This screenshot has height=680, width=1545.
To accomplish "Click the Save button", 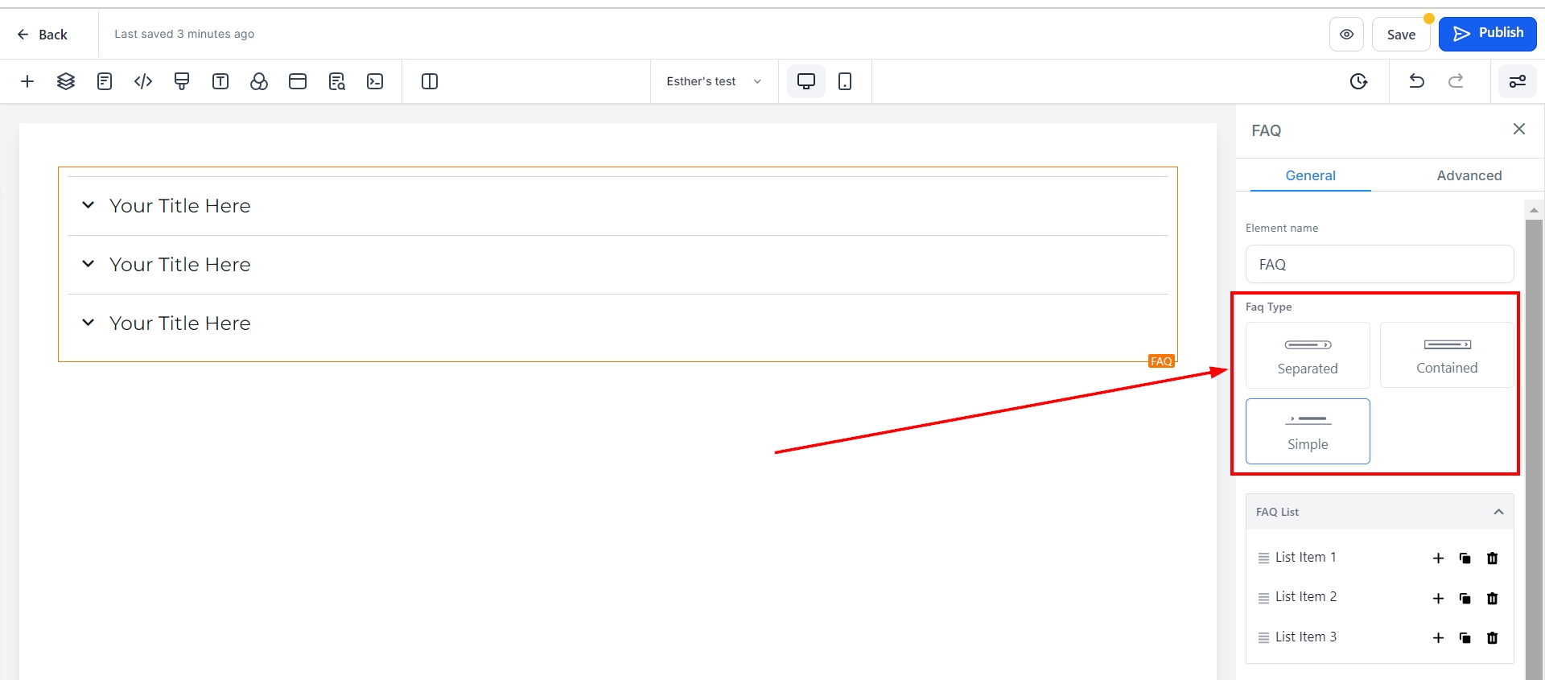I will point(1401,35).
